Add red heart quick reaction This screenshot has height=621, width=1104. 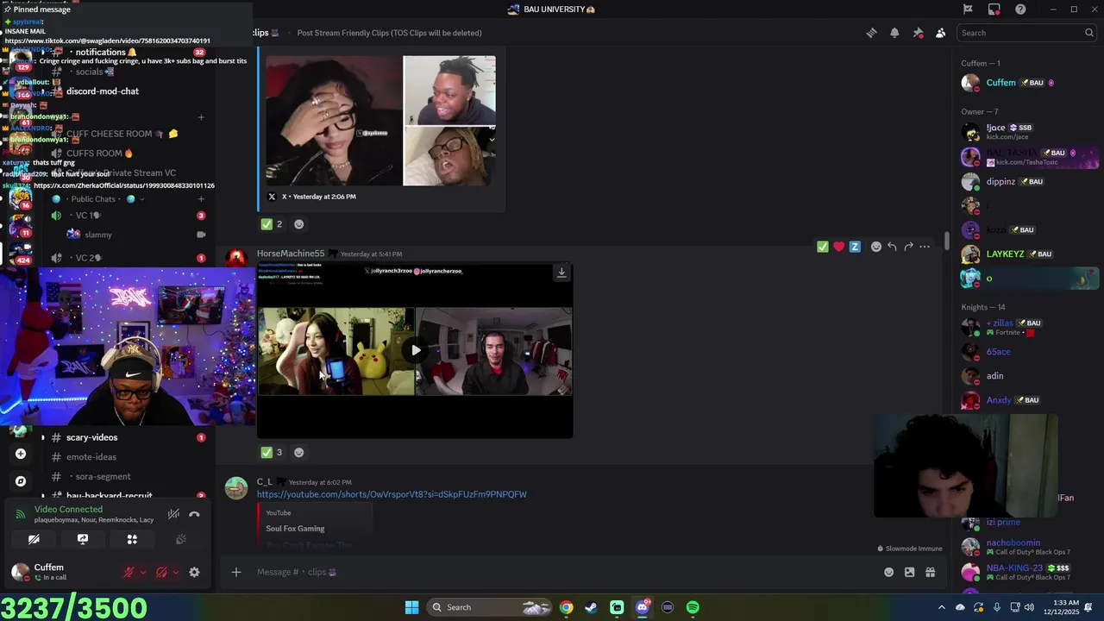838,247
